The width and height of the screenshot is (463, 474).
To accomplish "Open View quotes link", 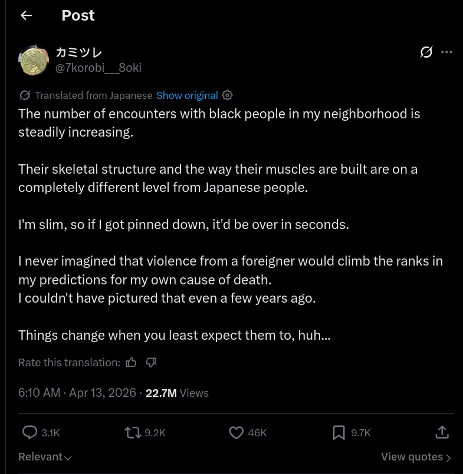I will pyautogui.click(x=416, y=457).
